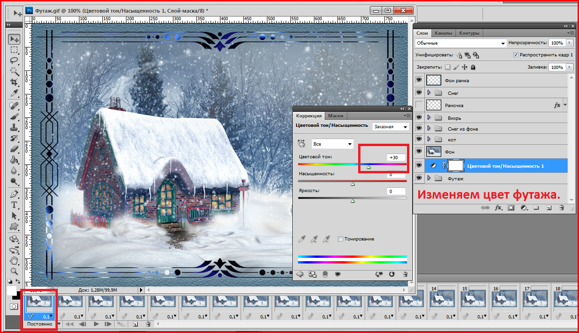Image resolution: width=579 pixels, height=333 pixels.
Task: Open the Все color range dropdown
Action: (332, 144)
